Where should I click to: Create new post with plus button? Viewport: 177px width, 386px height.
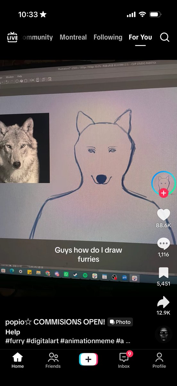(x=88, y=359)
